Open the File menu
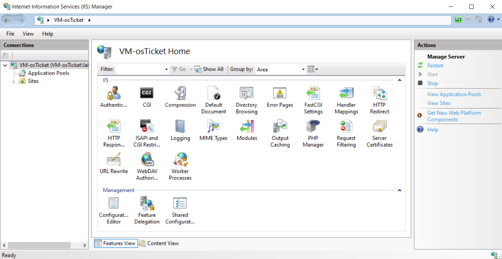The width and height of the screenshot is (502, 259). click(x=10, y=34)
